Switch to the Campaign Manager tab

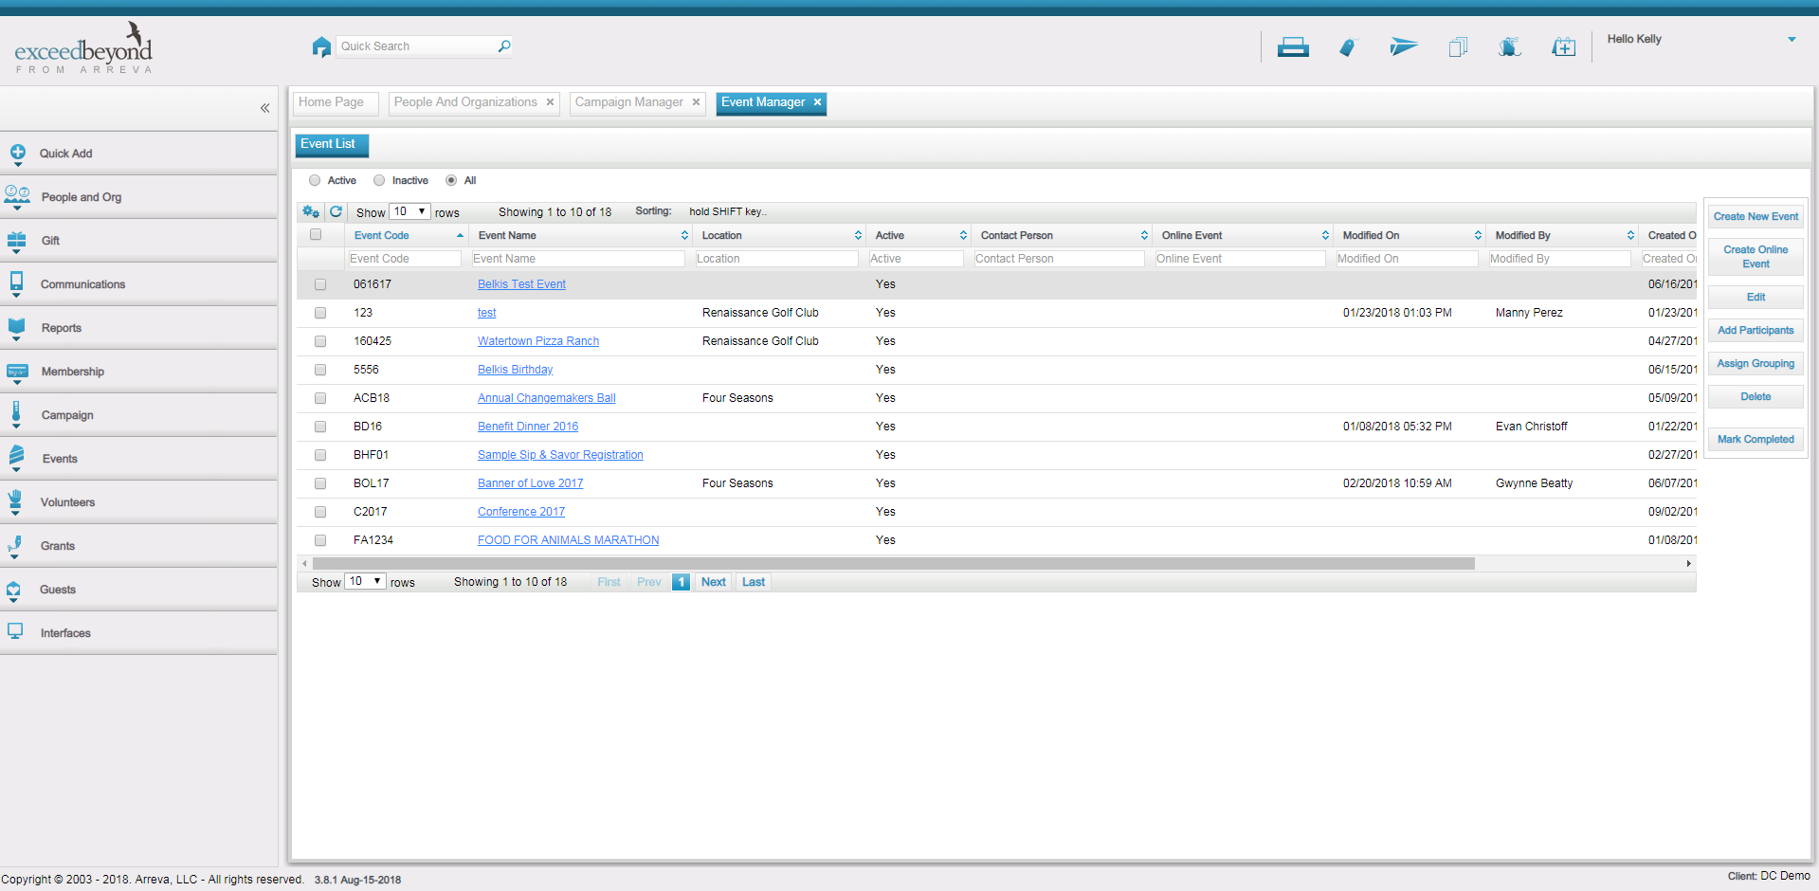pos(628,102)
